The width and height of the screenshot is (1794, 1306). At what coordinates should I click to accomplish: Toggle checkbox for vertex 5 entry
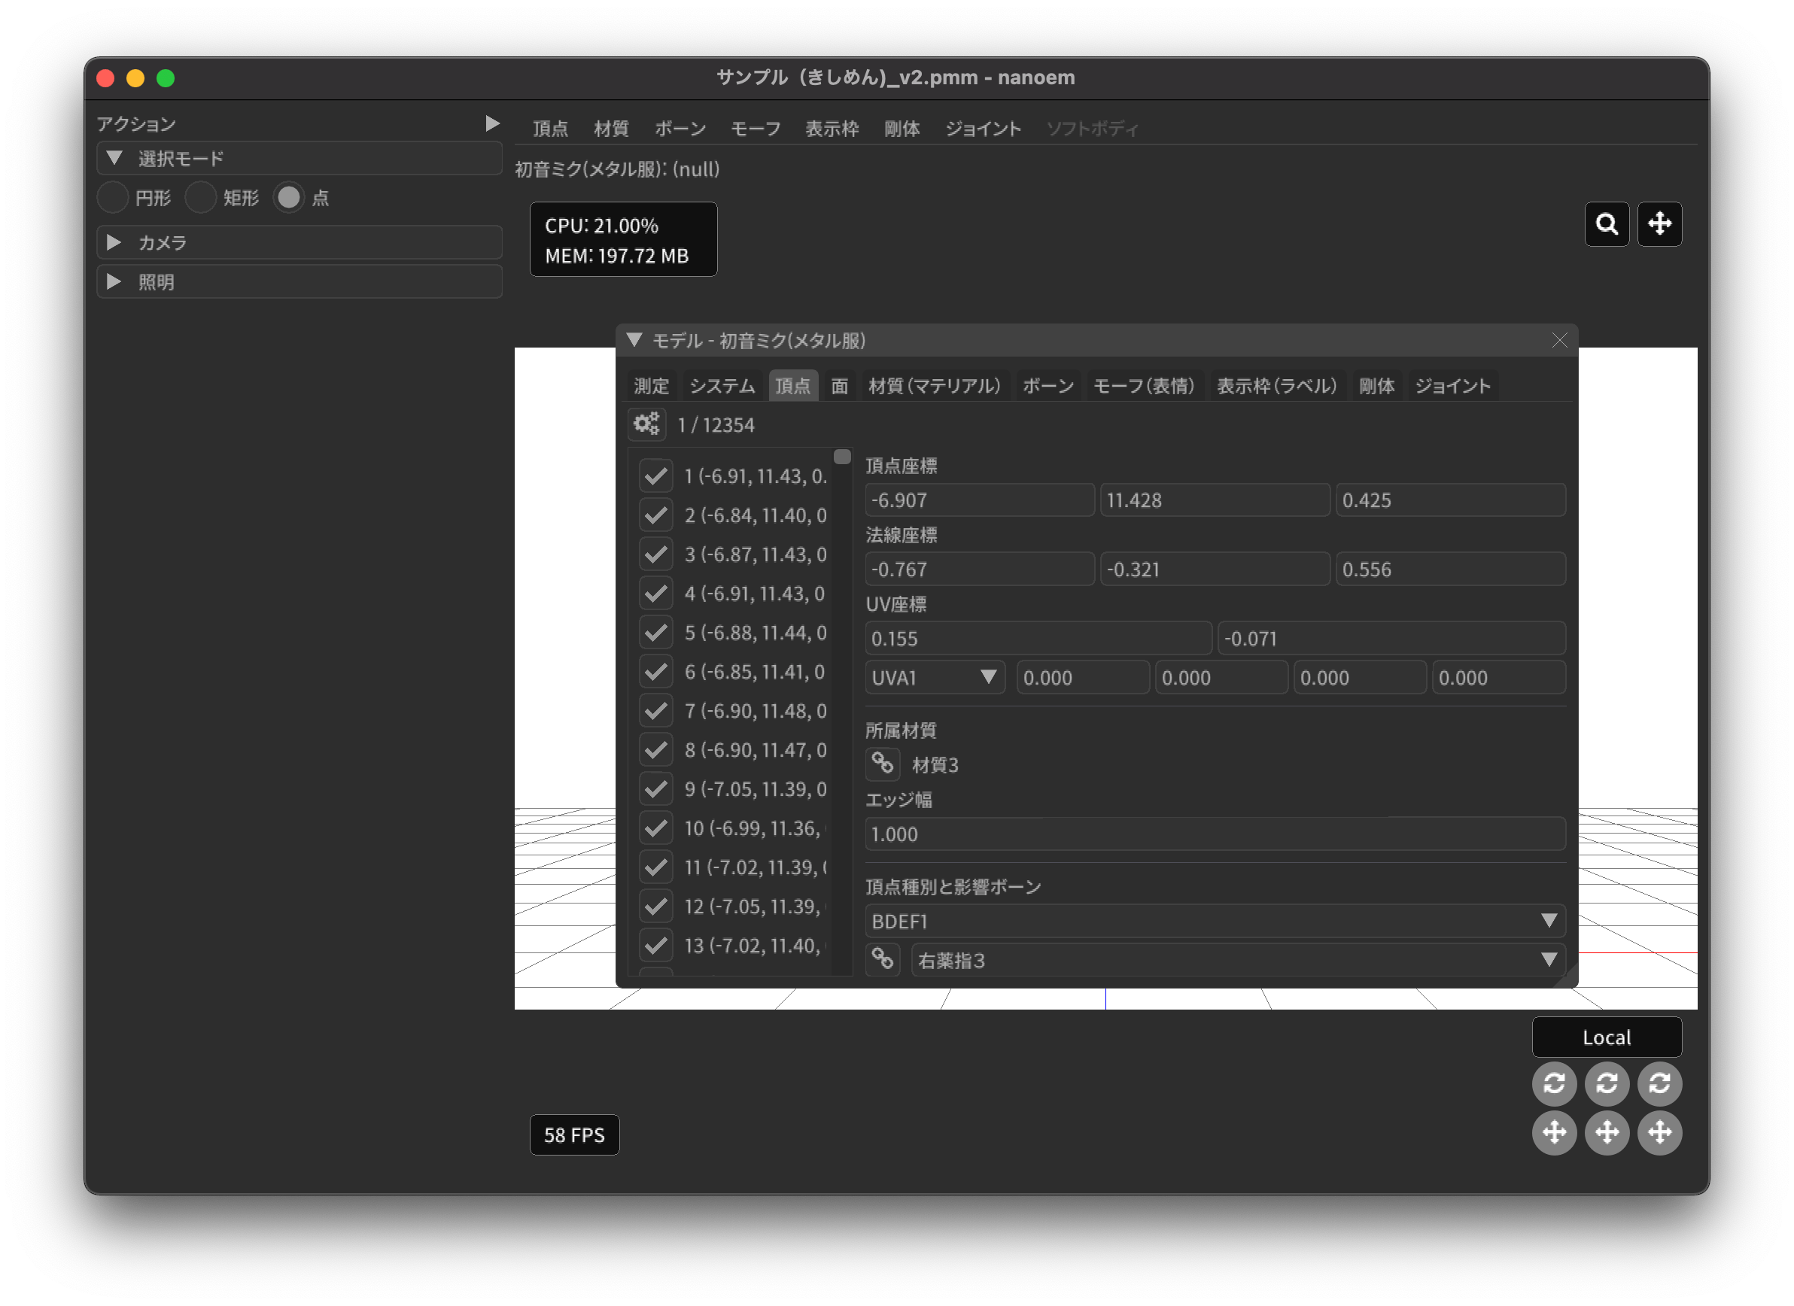(x=655, y=633)
